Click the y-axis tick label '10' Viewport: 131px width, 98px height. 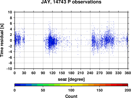pos(10,12)
